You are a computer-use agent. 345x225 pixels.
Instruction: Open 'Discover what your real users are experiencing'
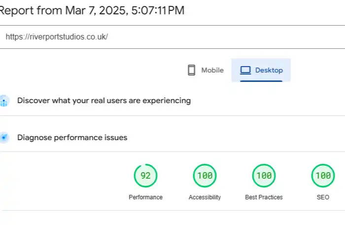tap(103, 101)
